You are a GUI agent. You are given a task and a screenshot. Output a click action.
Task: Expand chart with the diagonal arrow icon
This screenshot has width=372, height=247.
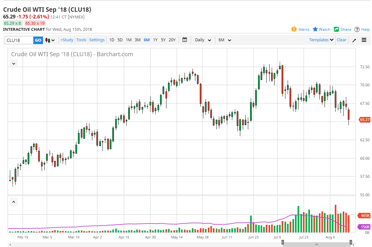[354, 40]
